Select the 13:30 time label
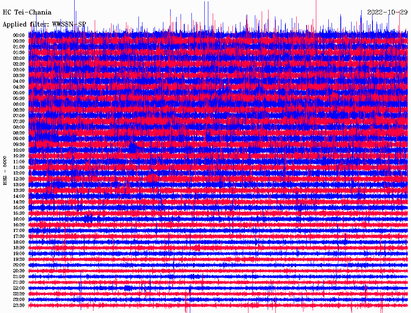Viewport: 411px width, 313px height. click(19, 191)
